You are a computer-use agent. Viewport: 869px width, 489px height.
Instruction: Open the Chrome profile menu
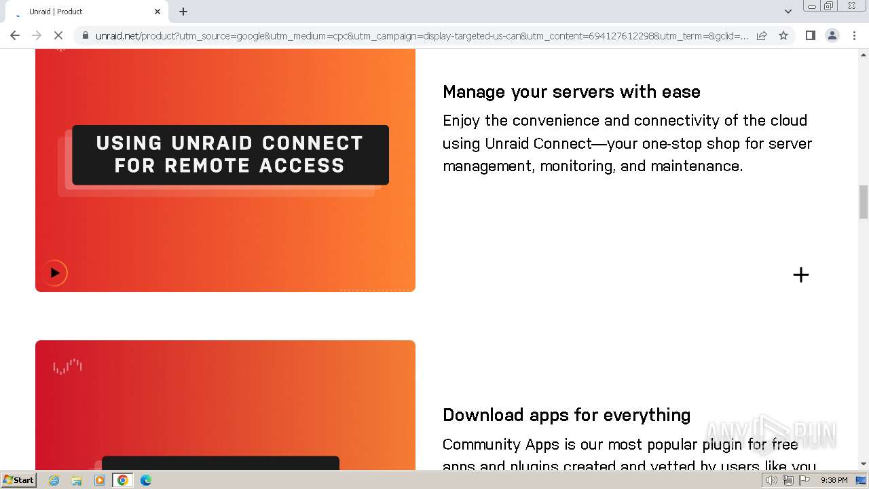click(x=832, y=35)
